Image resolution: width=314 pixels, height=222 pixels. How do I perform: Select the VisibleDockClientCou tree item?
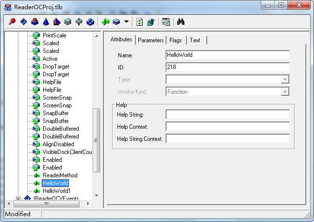pos(67,152)
